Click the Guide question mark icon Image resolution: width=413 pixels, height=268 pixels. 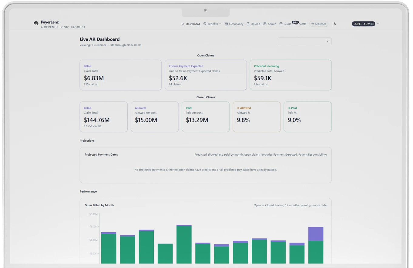(281, 24)
